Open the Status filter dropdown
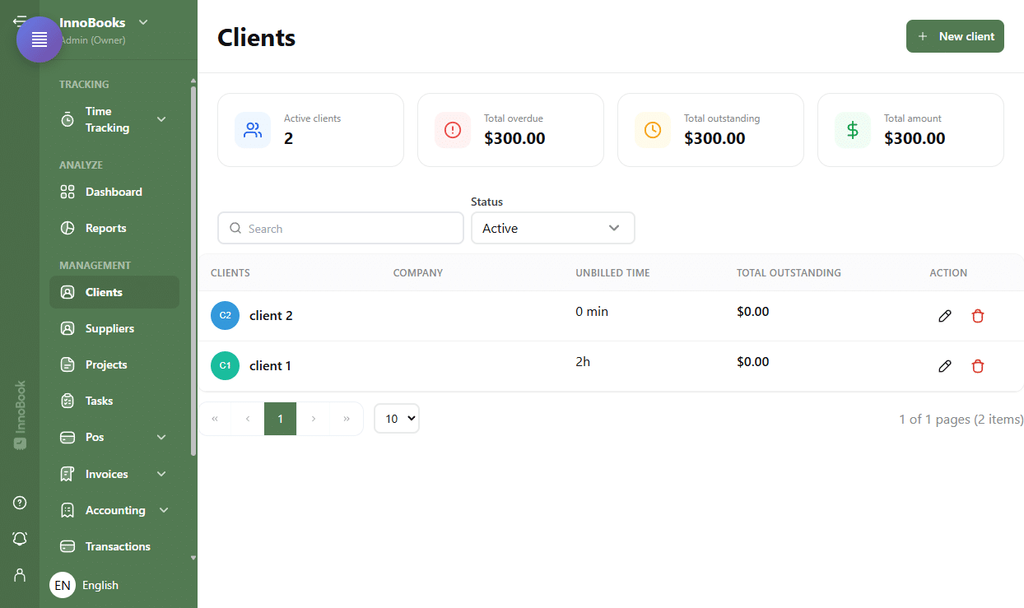This screenshot has width=1024, height=608. (552, 228)
